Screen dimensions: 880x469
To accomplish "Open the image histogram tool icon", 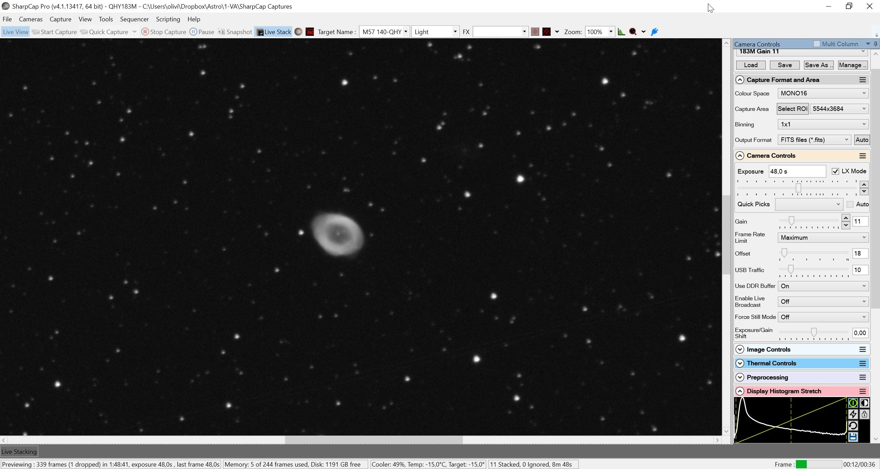I will [x=621, y=32].
